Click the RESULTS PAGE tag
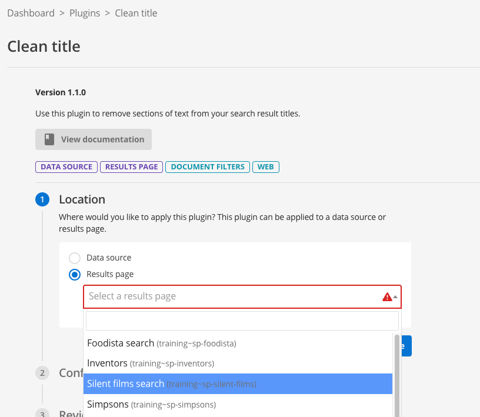This screenshot has height=417, width=480. pyautogui.click(x=131, y=166)
